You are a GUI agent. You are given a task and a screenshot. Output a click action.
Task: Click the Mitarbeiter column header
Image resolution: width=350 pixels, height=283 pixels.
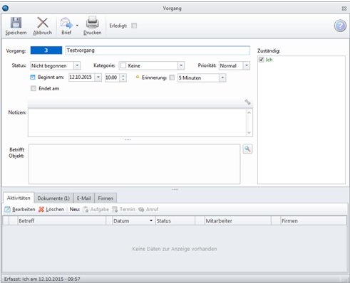tap(237, 221)
